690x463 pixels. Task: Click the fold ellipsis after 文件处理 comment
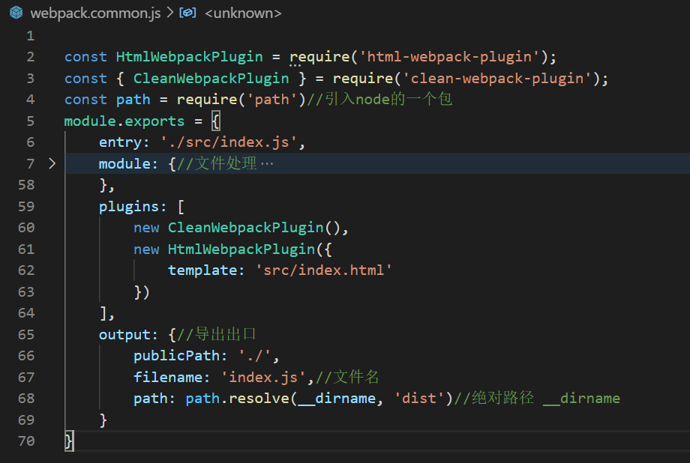267,164
